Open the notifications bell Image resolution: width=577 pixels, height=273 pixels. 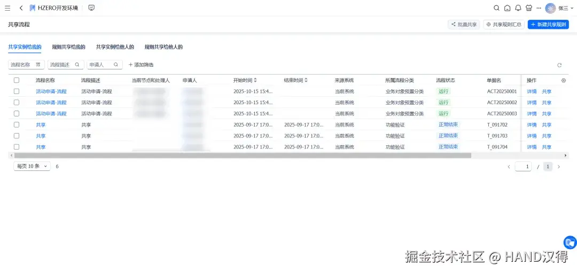518,8
